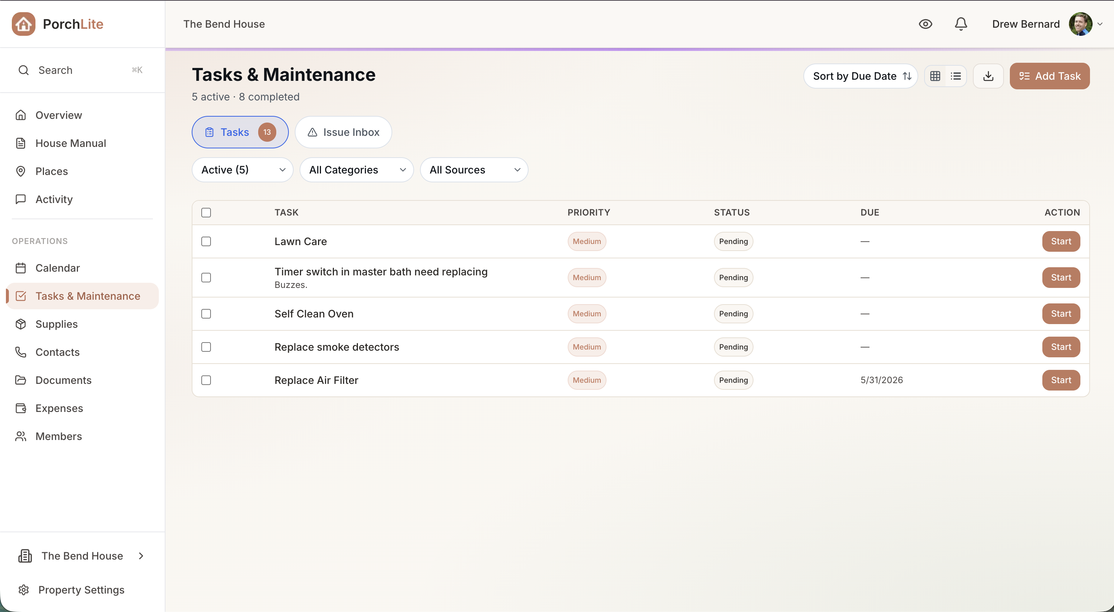
Task: Expand the All Sources dropdown
Action: point(474,169)
